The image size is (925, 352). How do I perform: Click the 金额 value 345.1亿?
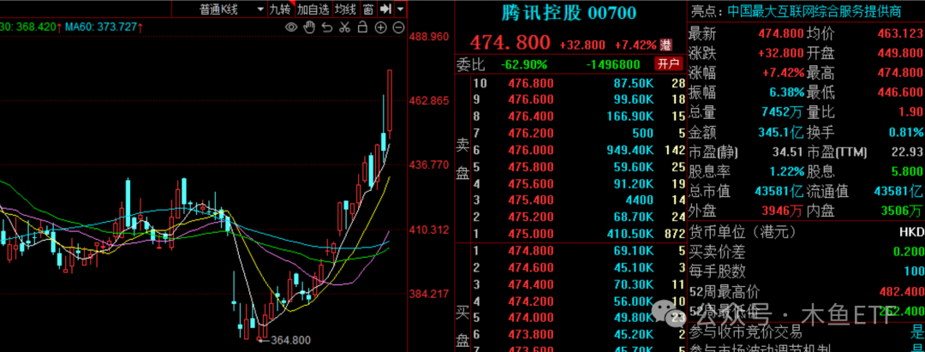(x=781, y=134)
